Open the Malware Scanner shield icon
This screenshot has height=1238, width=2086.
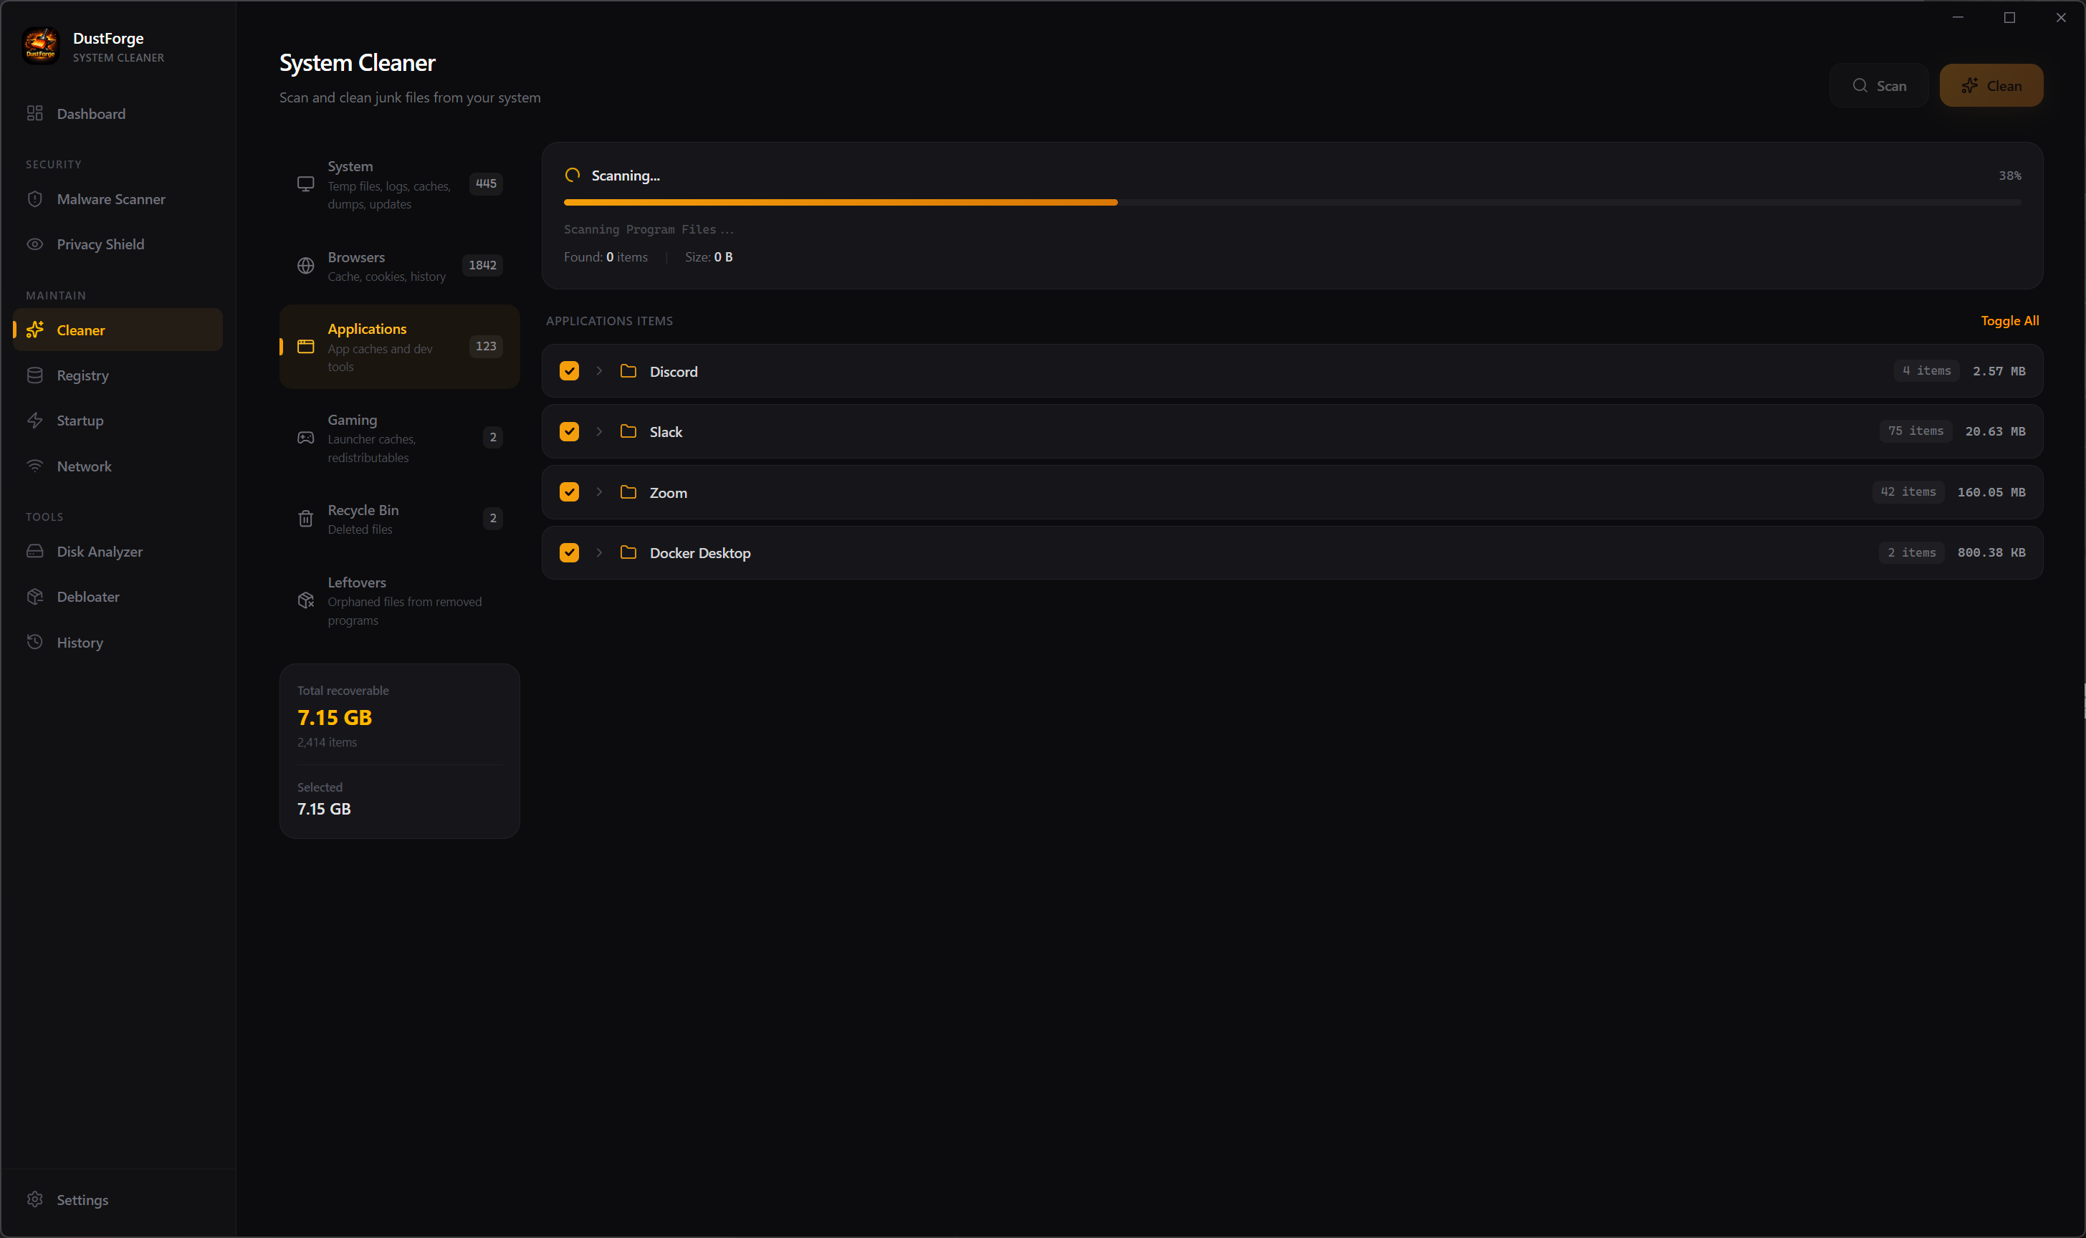34,198
